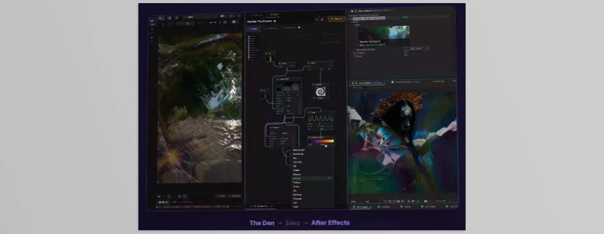
Task: Click the red flag icon in viewer toolbar
Action: 222,16
